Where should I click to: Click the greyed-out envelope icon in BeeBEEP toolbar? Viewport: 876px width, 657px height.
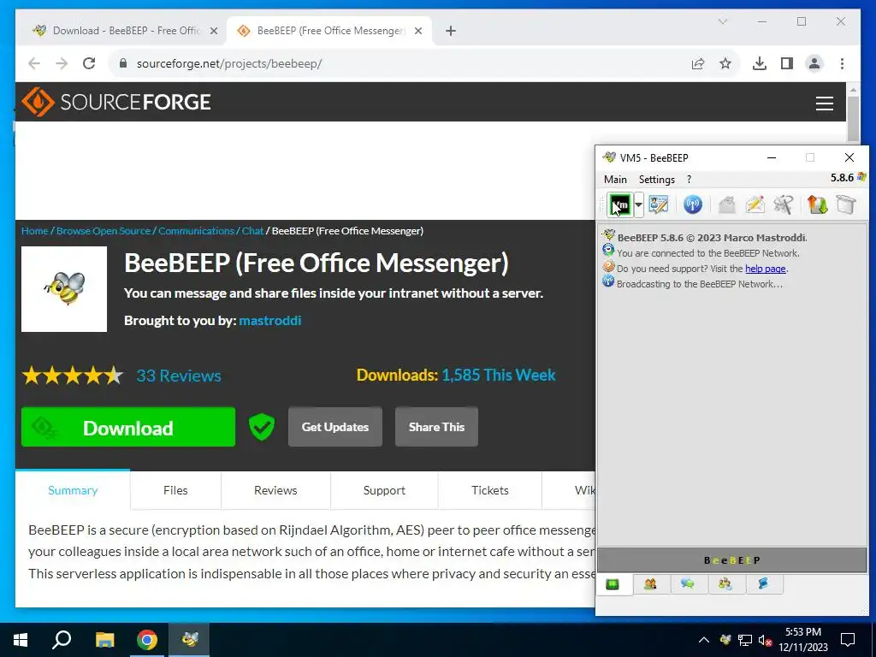(x=727, y=204)
